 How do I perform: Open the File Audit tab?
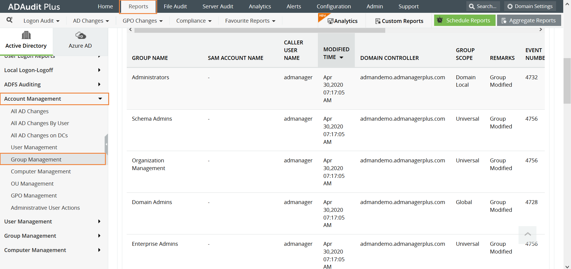click(x=175, y=6)
